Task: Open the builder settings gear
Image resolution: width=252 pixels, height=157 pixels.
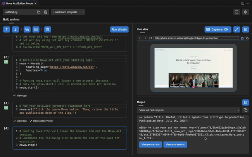Action: [x=245, y=12]
